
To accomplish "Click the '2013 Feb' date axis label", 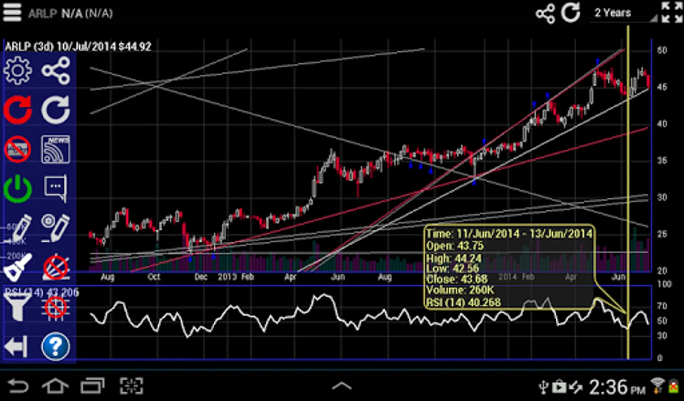I will pos(236,277).
